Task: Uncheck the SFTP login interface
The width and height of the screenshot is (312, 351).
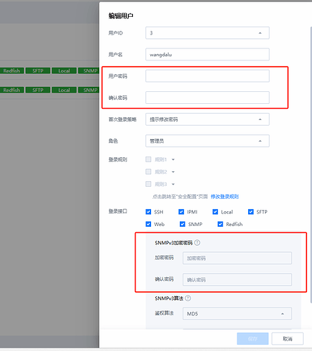Action: coord(251,212)
